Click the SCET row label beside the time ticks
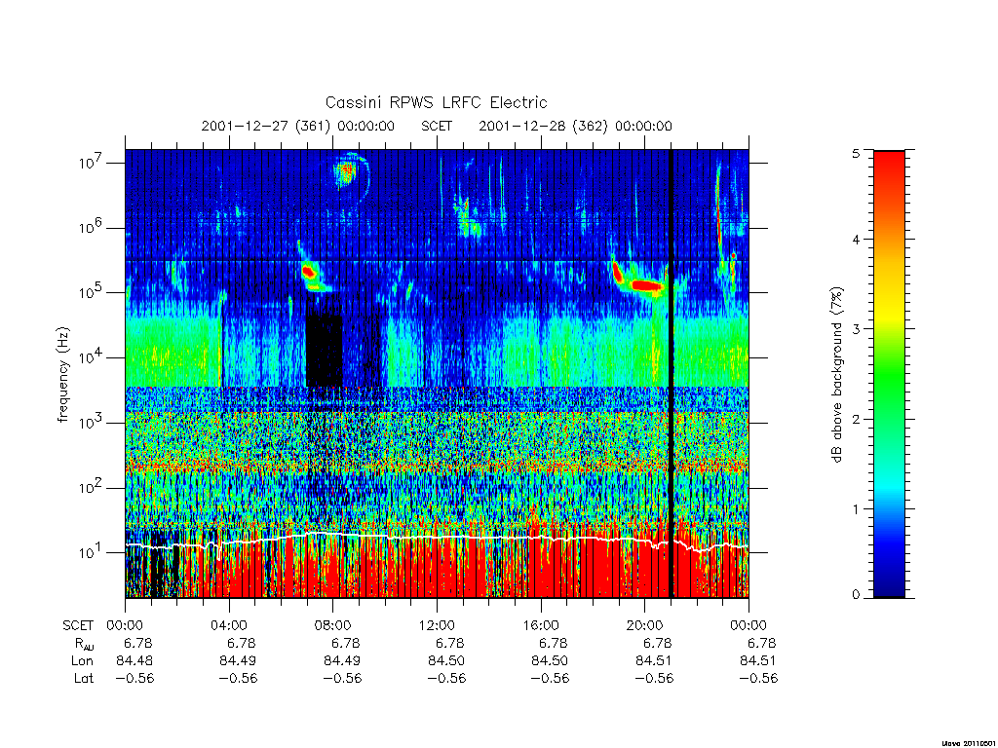 point(78,626)
